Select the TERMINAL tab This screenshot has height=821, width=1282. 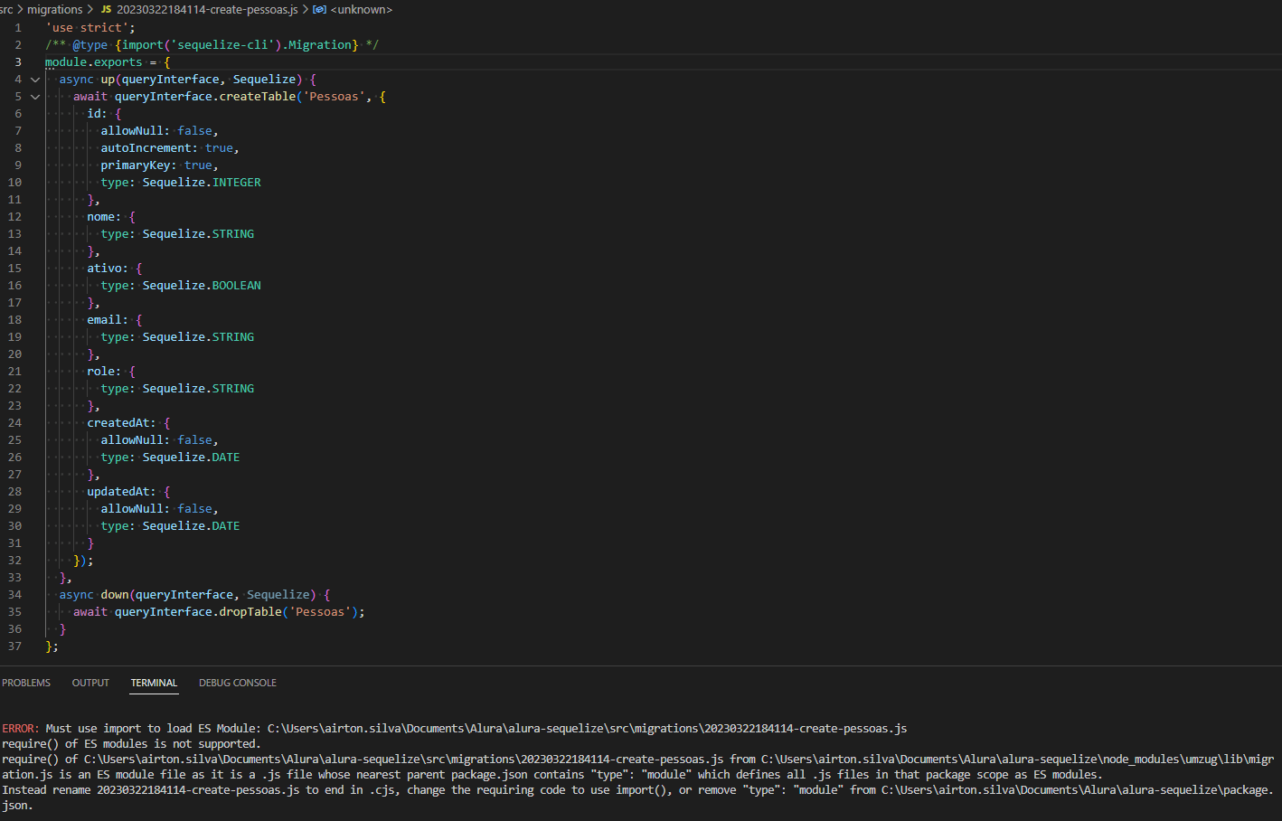[x=154, y=683]
